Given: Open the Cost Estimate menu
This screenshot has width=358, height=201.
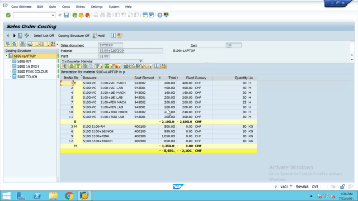Looking at the screenshot, I should (x=21, y=7).
